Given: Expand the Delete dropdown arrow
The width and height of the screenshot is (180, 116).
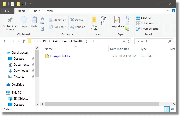Looking at the screenshot, I should [85, 20].
